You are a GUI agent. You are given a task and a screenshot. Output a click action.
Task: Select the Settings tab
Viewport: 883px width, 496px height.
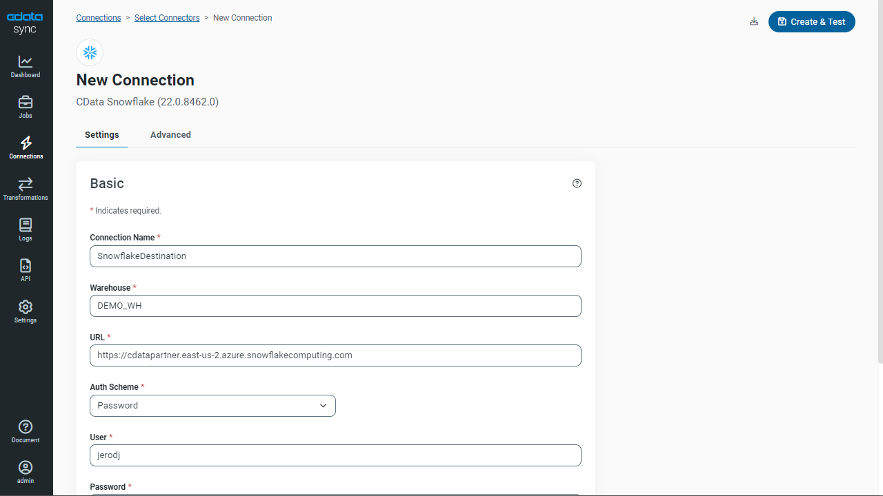tap(101, 135)
